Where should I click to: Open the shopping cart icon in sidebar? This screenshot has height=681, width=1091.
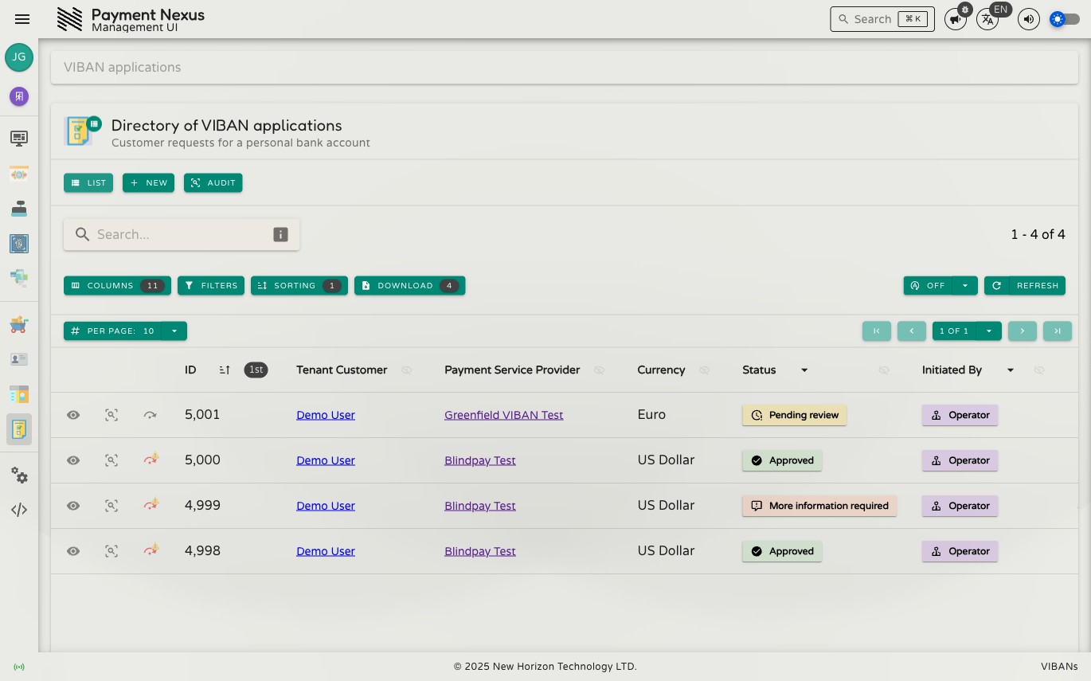(19, 324)
